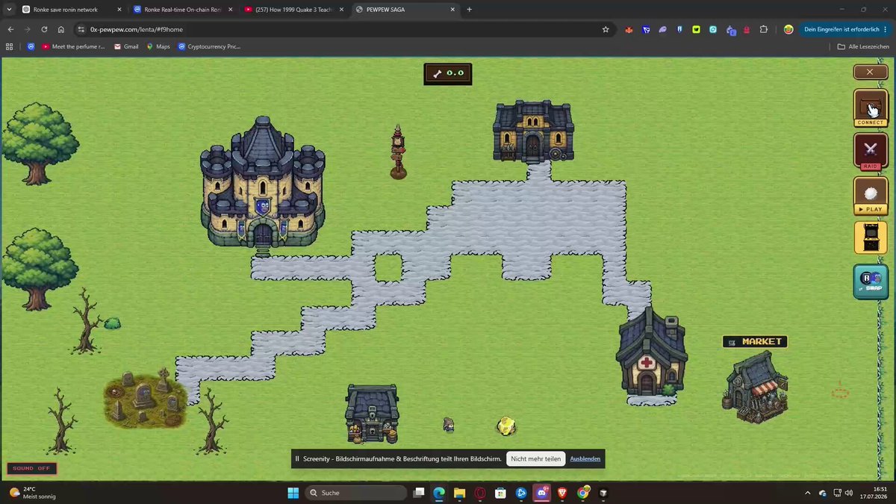Switch to Ronke Real-time On-chain tab
The image size is (896, 504).
(x=182, y=10)
